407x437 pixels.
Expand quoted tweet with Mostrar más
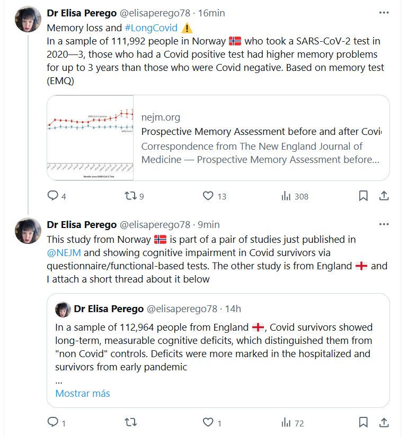[83, 394]
